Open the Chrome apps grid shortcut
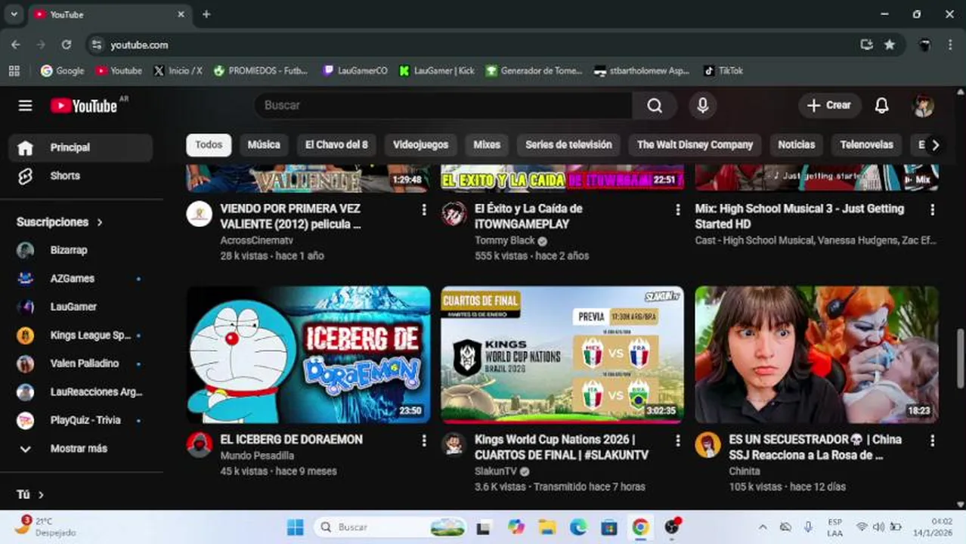Image resolution: width=966 pixels, height=544 pixels. (14, 70)
